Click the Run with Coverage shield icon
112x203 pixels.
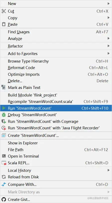[4, 121]
